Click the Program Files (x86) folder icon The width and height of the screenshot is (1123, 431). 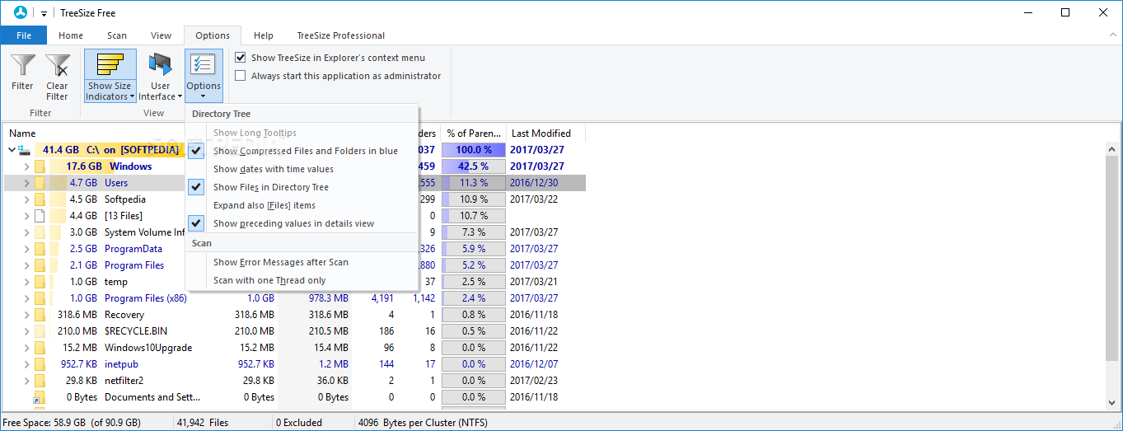pyautogui.click(x=39, y=298)
